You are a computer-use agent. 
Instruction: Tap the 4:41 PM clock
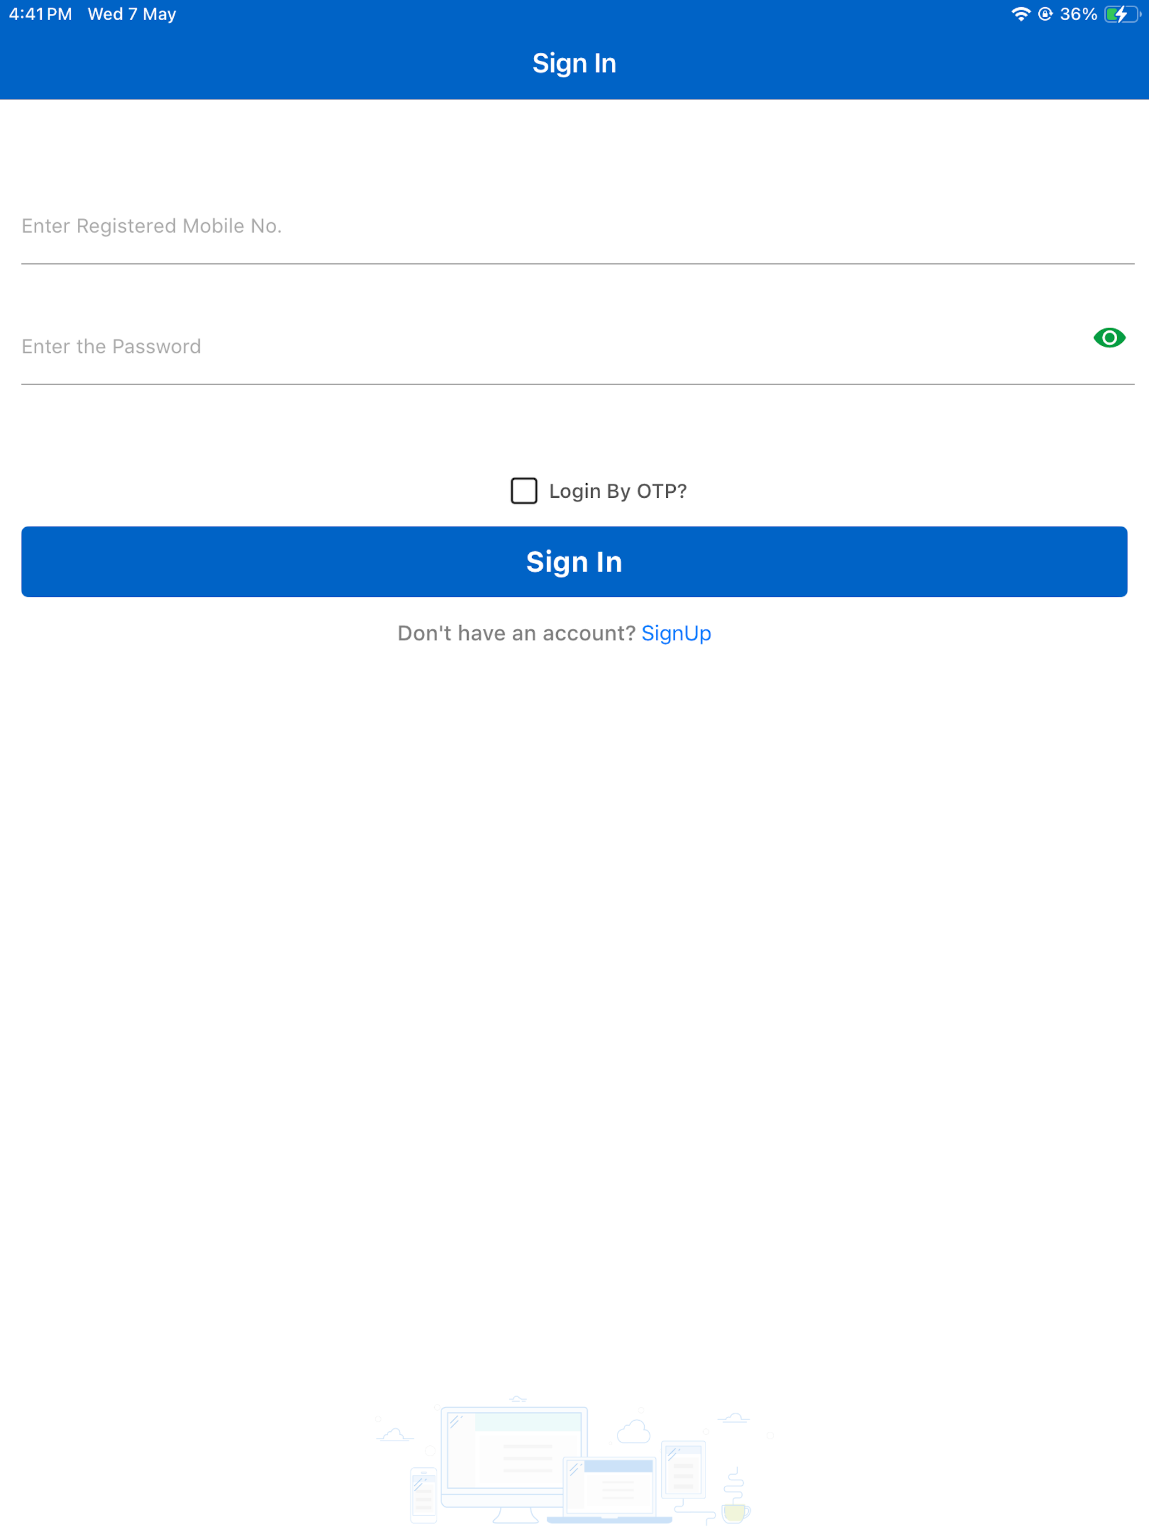[x=40, y=14]
